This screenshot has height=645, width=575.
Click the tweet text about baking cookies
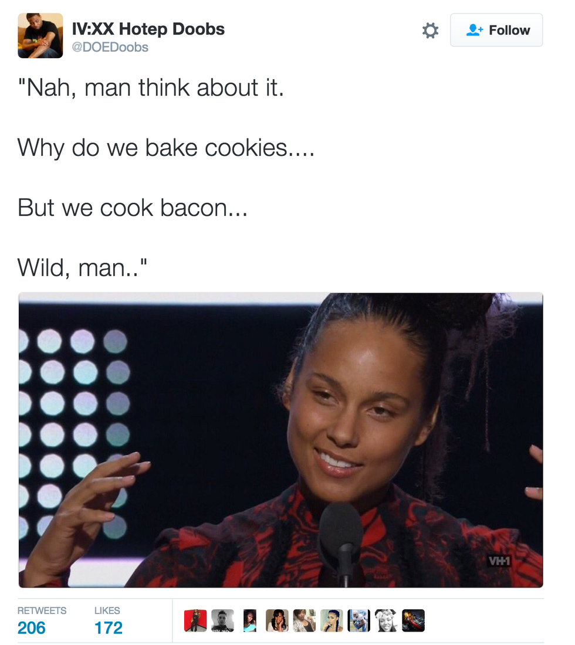[x=166, y=148]
